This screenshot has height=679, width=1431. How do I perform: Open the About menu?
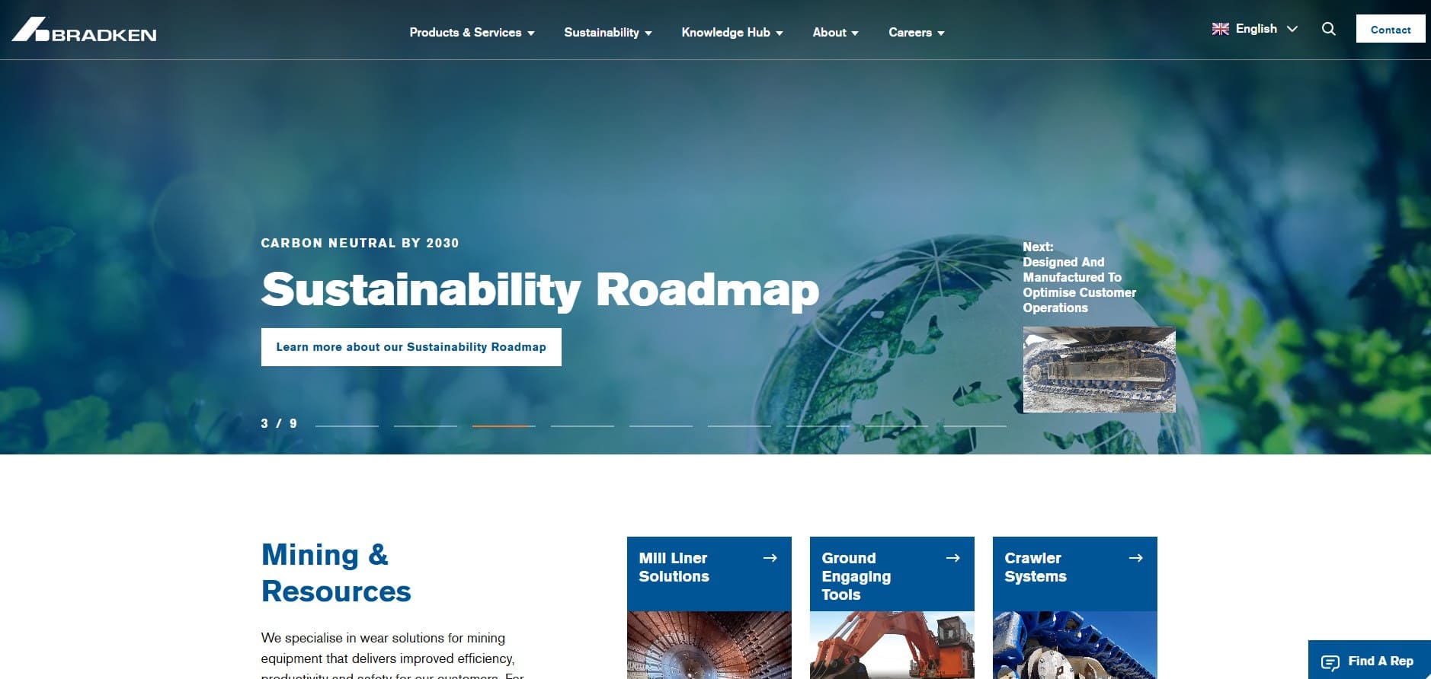pos(836,32)
